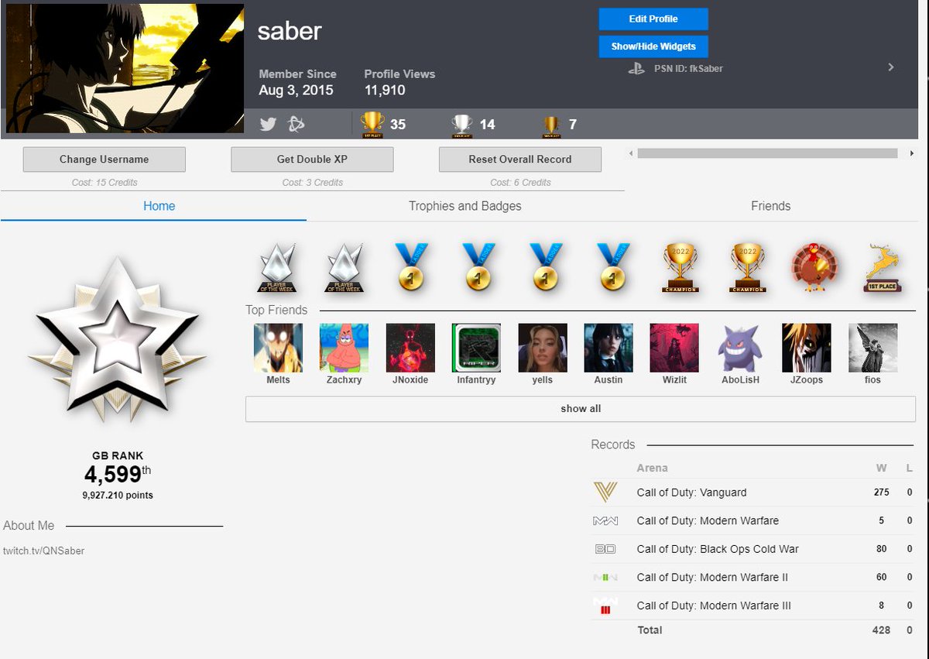Open the Call of Duty: Modern Warfare II link
This screenshot has width=929, height=659.
[712, 578]
